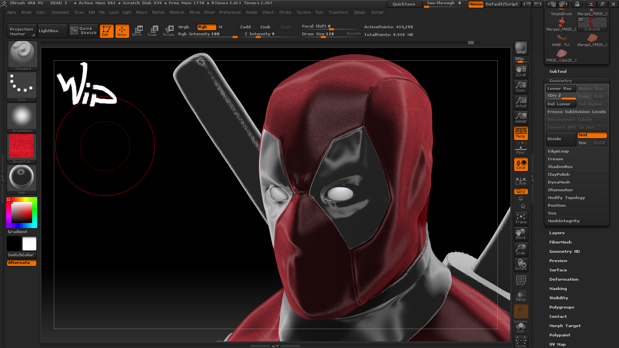Image resolution: width=619 pixels, height=348 pixels.
Task: Open the Projection Master button
Action: pos(21,31)
